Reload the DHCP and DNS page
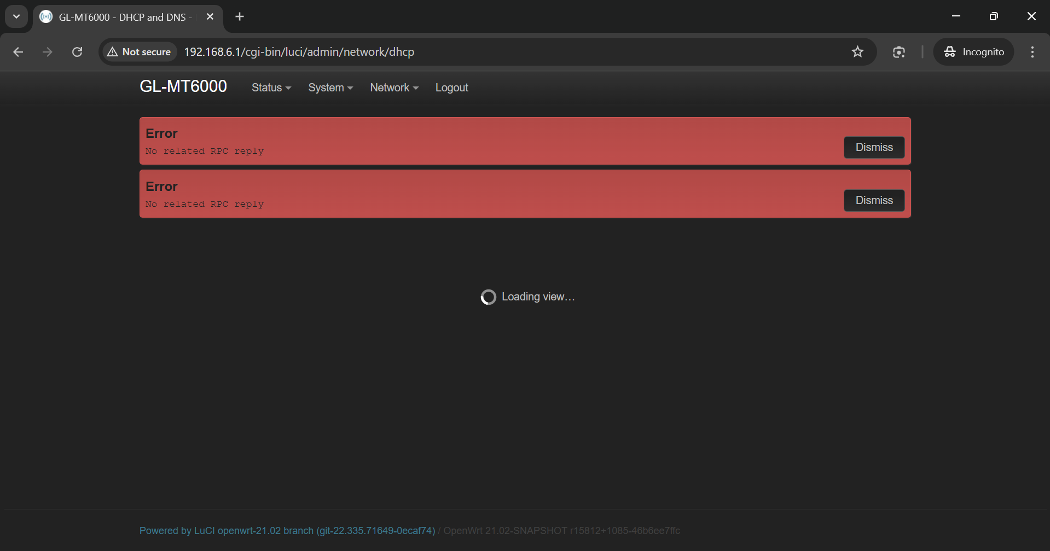The width and height of the screenshot is (1050, 551). coord(77,52)
